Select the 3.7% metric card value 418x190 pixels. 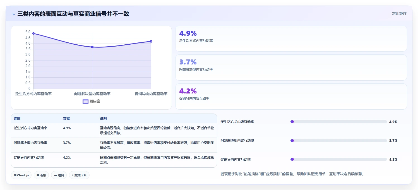click(x=188, y=62)
